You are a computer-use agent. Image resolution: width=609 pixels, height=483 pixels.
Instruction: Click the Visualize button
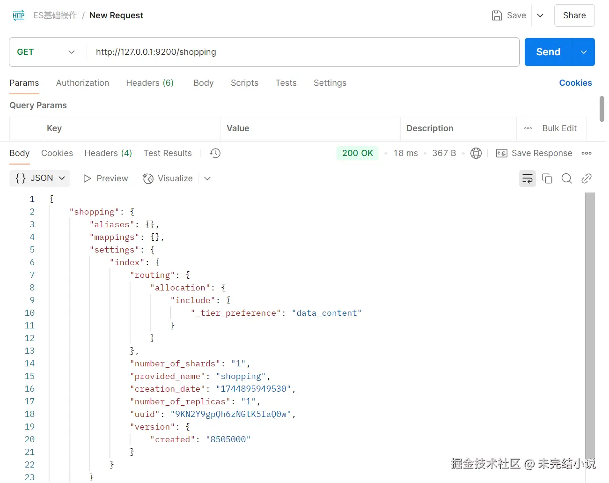(x=168, y=178)
